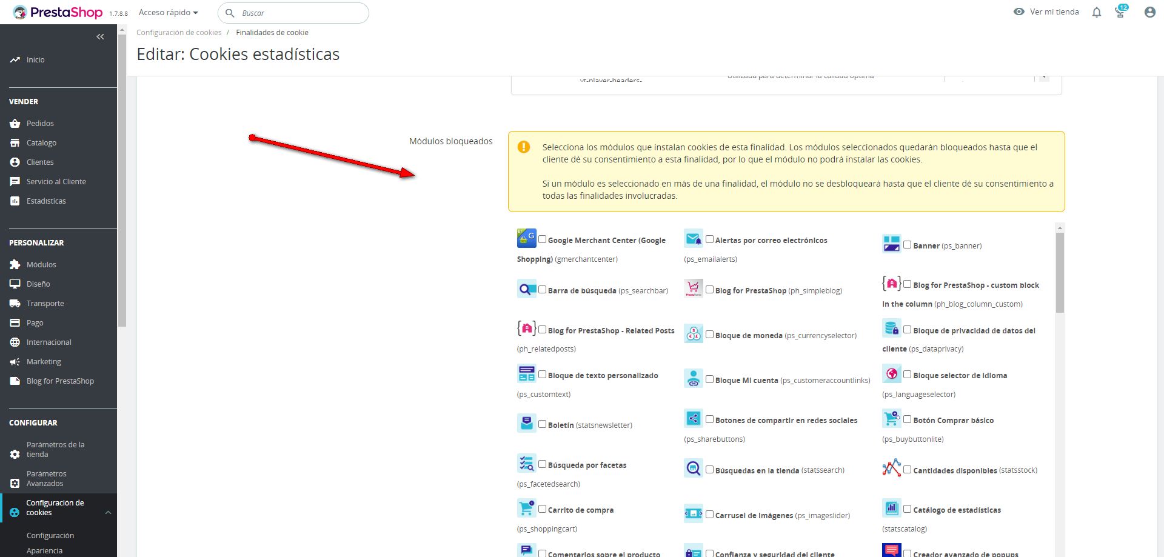Click the Banner module icon
1164x557 pixels.
[892, 244]
